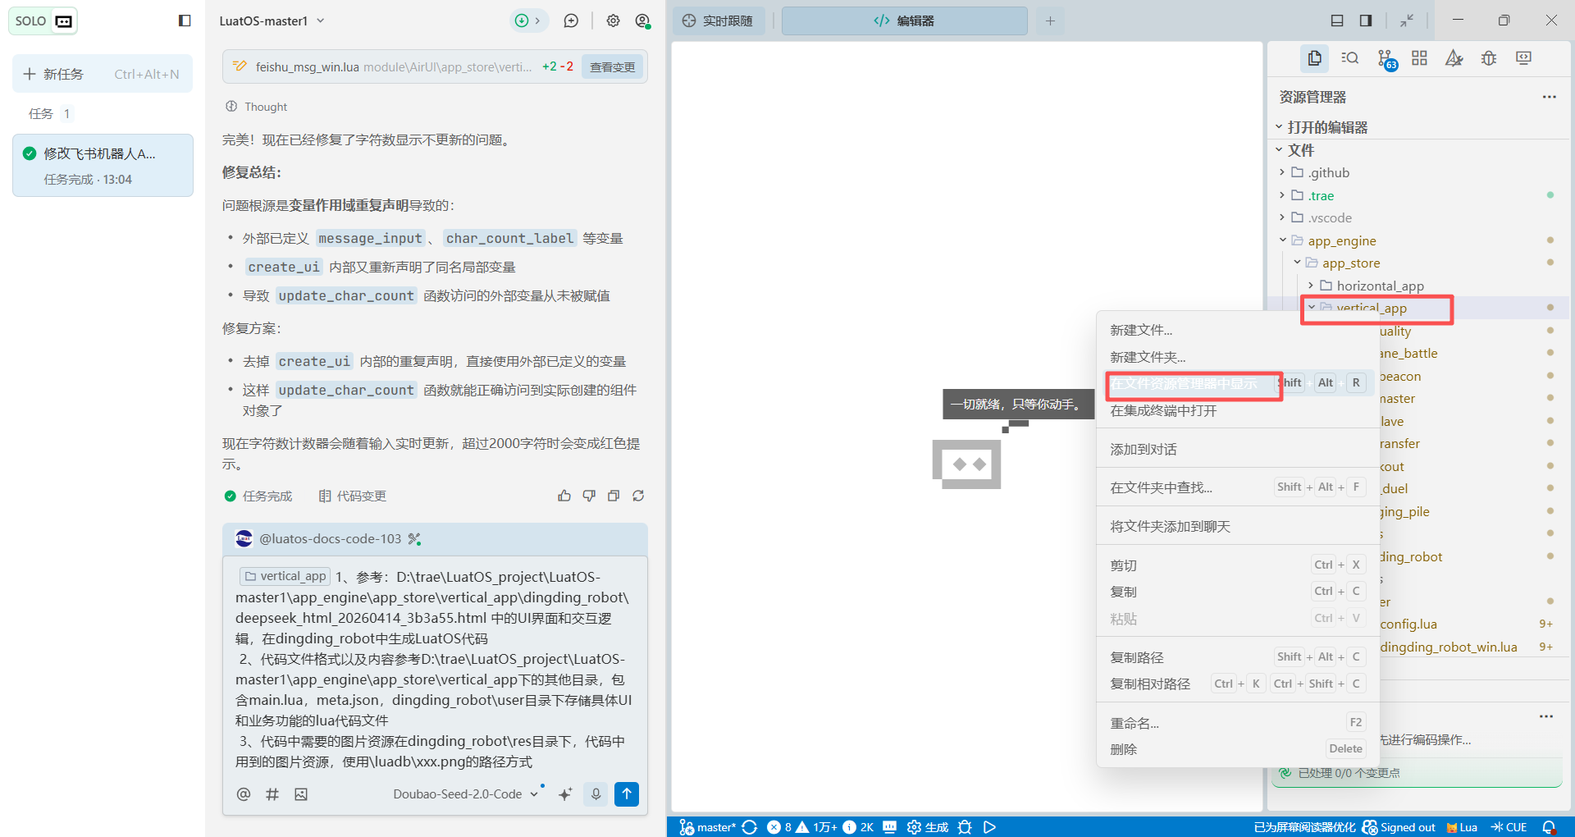Collapse the left task sidebar panel
This screenshot has width=1575, height=837.
185,21
